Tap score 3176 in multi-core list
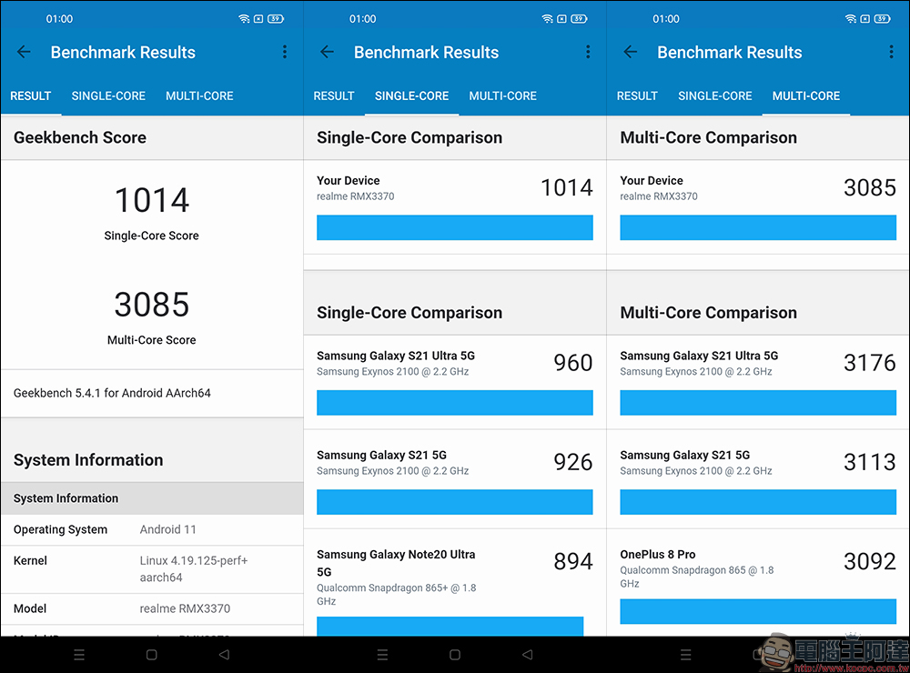Viewport: 910px width, 673px height. pos(869,363)
